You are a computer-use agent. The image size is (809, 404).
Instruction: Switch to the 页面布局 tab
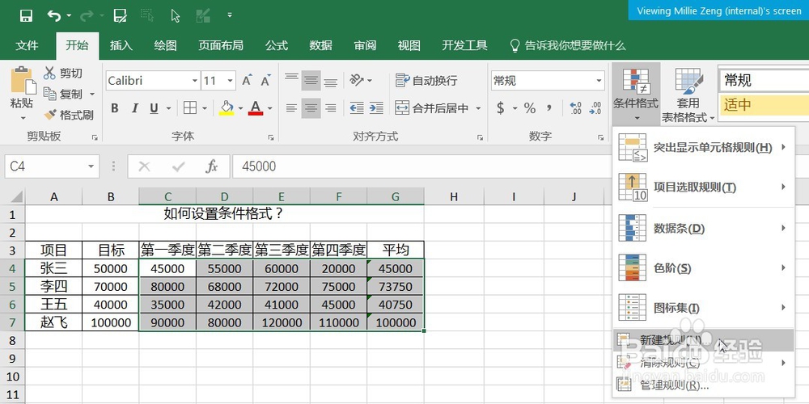point(220,45)
